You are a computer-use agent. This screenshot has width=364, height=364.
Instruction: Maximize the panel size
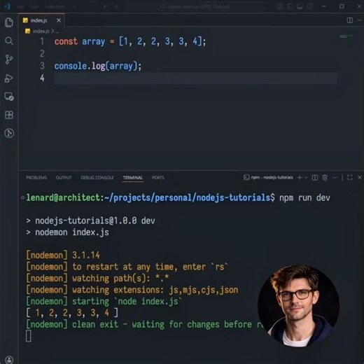coord(350,178)
